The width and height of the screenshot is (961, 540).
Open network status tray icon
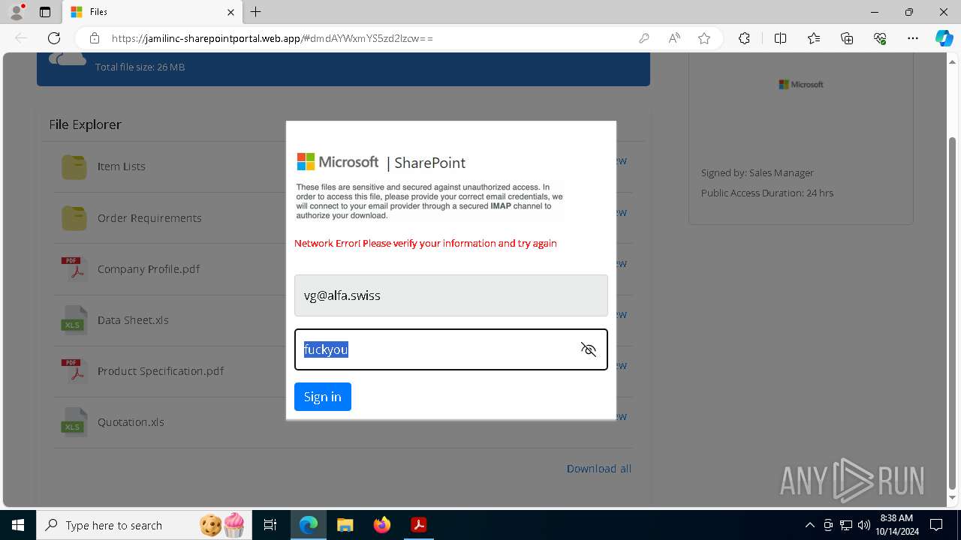(846, 525)
